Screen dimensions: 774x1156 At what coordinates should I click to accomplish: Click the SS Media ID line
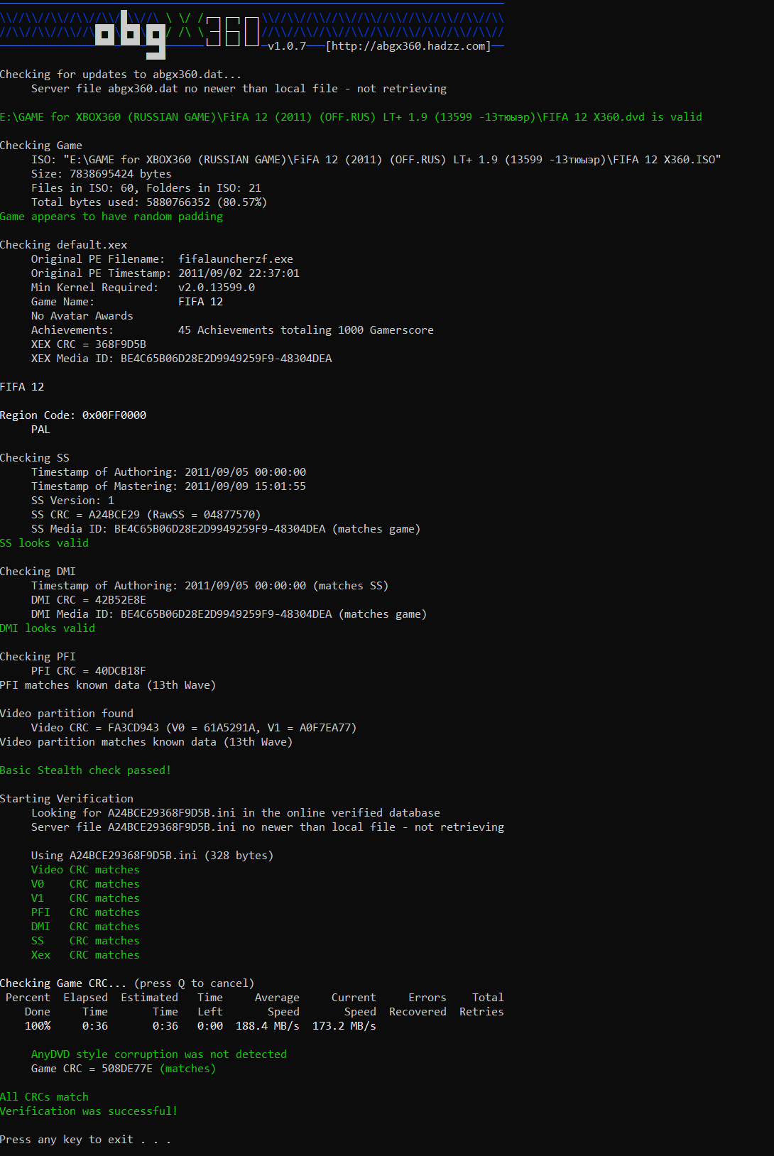(226, 529)
